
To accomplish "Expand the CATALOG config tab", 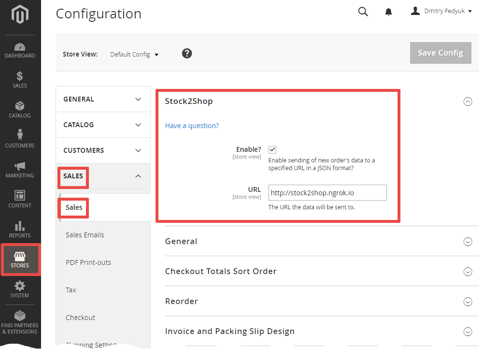I will coord(103,125).
